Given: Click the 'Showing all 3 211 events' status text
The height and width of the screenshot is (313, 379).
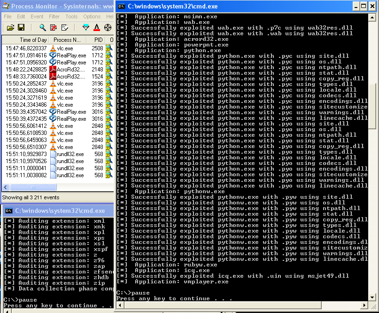Looking at the screenshot, I should 31,197.
